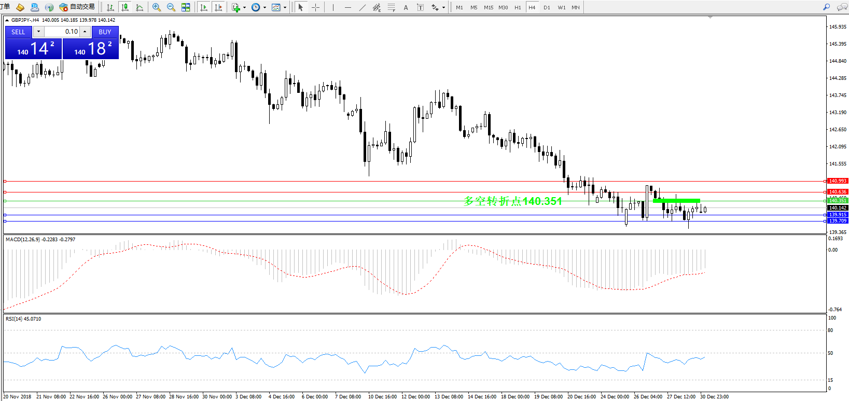Select the Fibonacci retracement tool
The height and width of the screenshot is (401, 849).
(391, 7)
